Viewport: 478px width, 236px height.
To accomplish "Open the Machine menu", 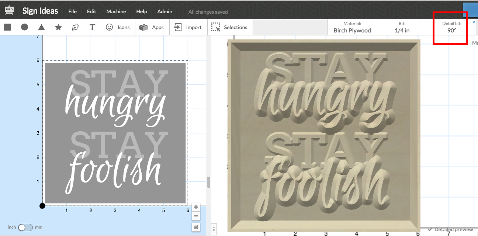I will point(116,11).
